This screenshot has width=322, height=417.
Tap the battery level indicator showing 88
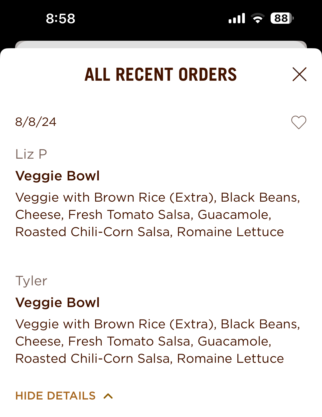[x=282, y=18]
